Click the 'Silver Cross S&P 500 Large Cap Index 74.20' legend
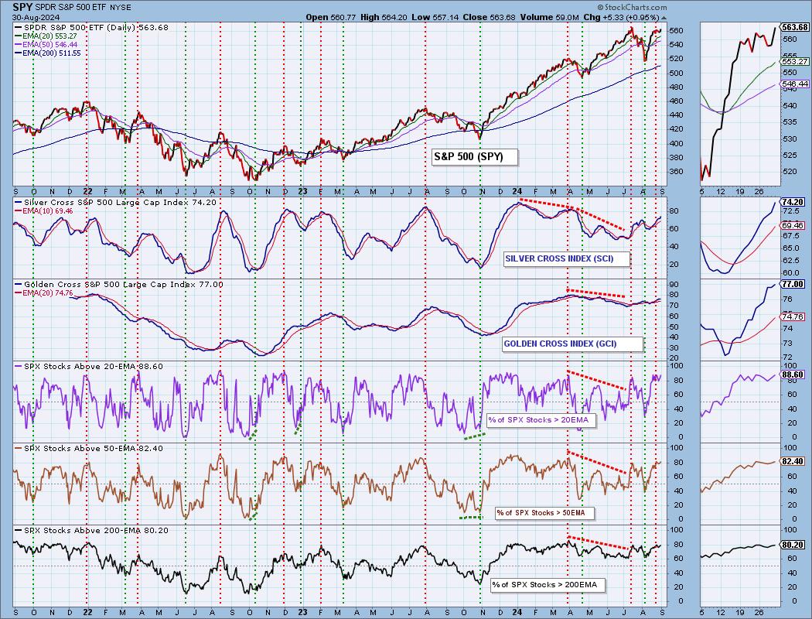Viewport: 812px width, 619px height. (x=116, y=203)
